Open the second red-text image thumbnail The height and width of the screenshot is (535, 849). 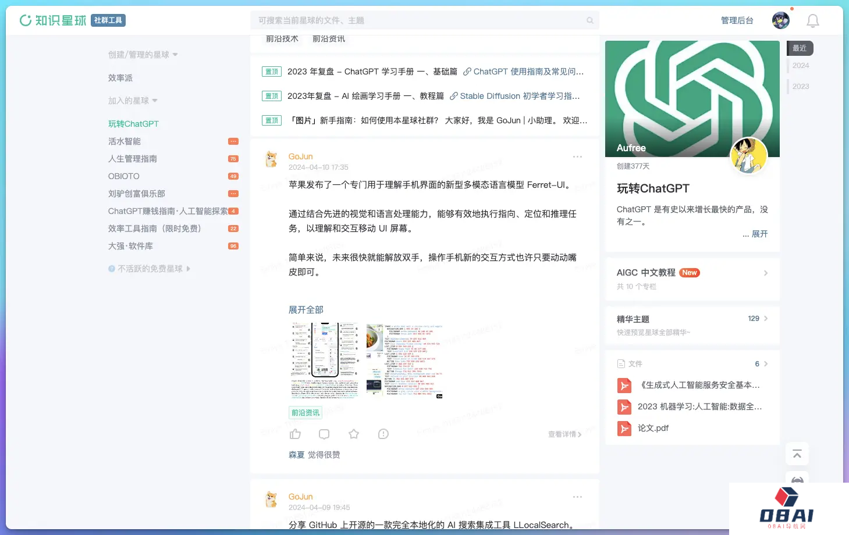point(404,361)
